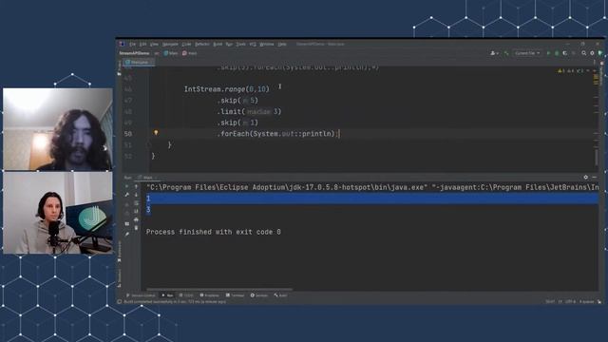
Task: Click the Main class breadcrumb
Action: (x=171, y=53)
